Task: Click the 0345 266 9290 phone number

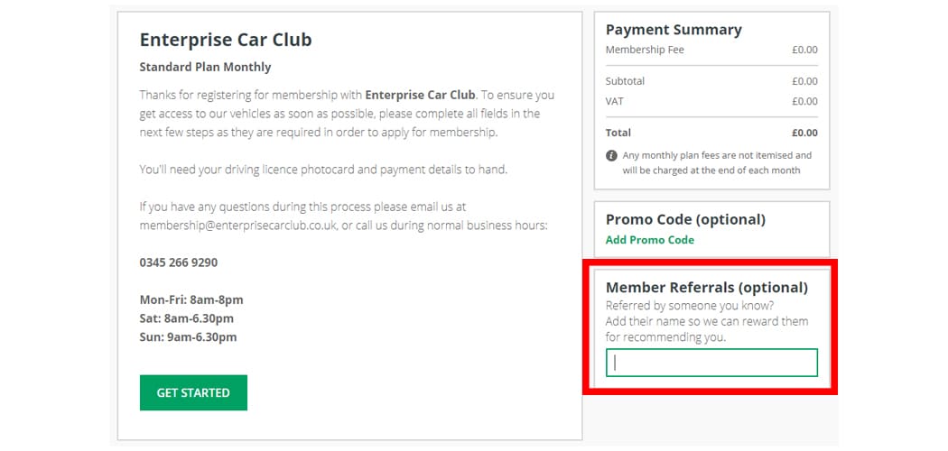Action: tap(179, 262)
